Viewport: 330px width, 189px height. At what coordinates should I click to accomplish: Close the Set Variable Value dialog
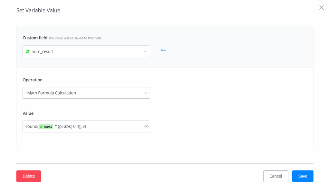coord(321,8)
